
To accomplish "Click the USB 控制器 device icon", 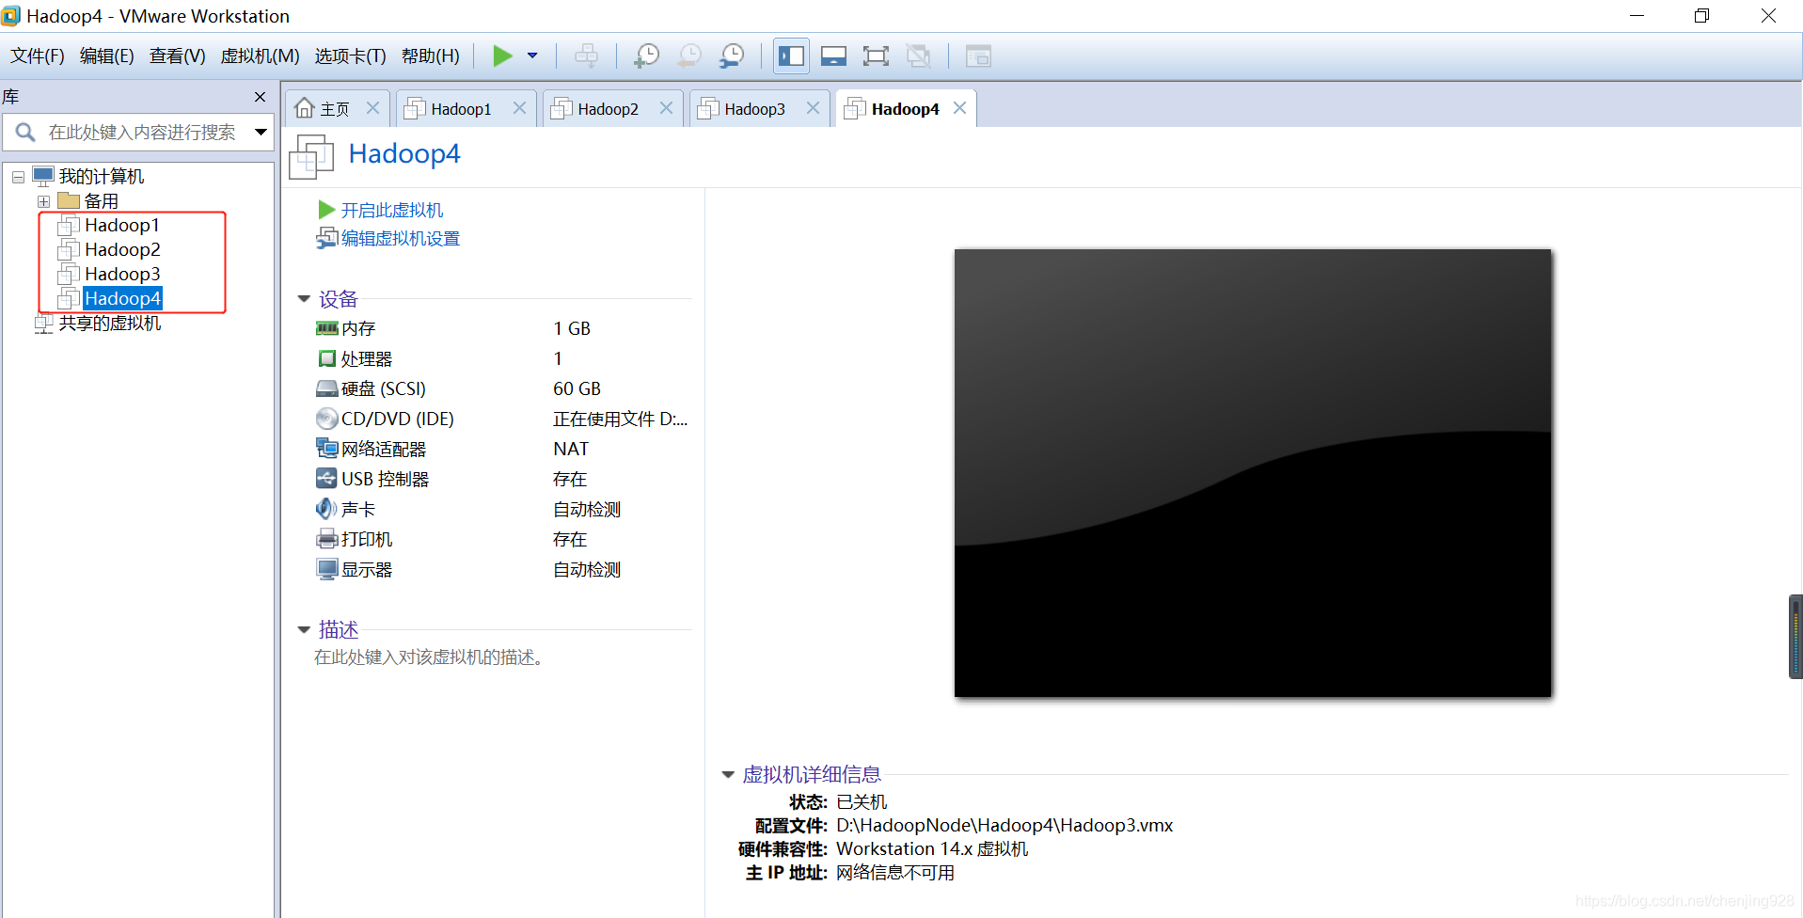I will pyautogui.click(x=326, y=479).
